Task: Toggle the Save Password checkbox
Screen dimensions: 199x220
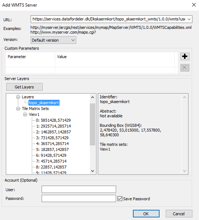Action: coord(120,199)
